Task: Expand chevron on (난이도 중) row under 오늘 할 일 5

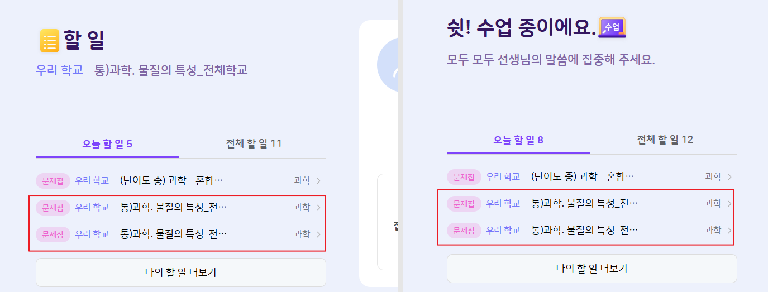Action: (x=318, y=180)
